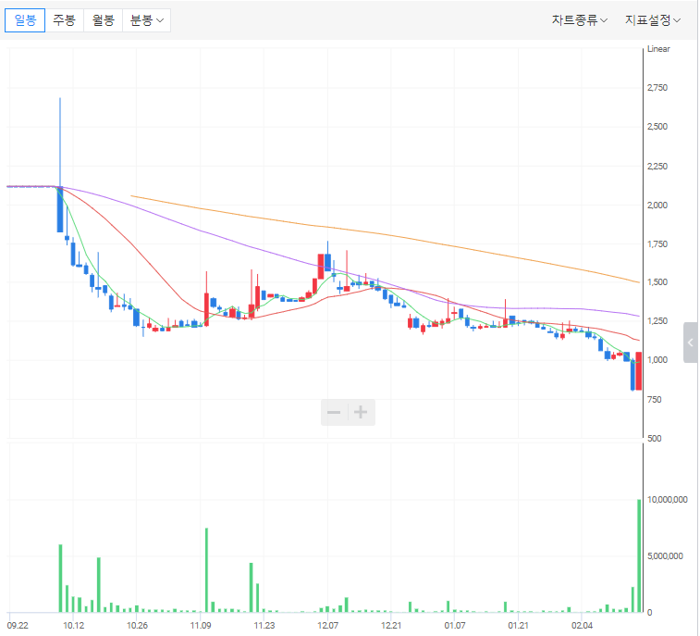Open the 차트종류 chart type dropdown
The image size is (700, 636).
point(579,20)
